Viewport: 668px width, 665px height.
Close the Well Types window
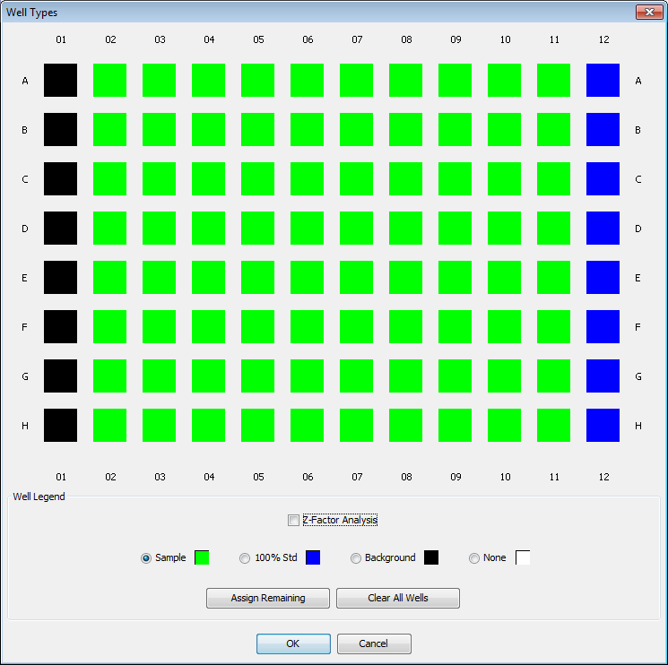[649, 13]
